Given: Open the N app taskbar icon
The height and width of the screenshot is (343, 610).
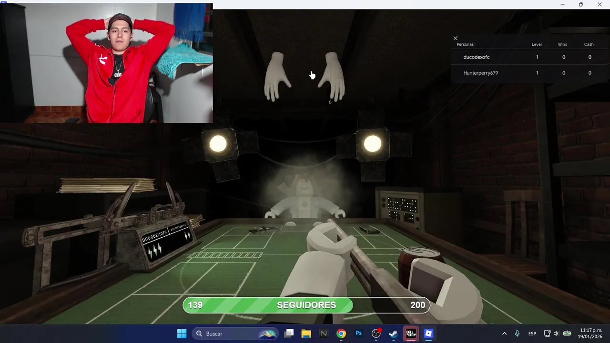Looking at the screenshot, I should 324,333.
